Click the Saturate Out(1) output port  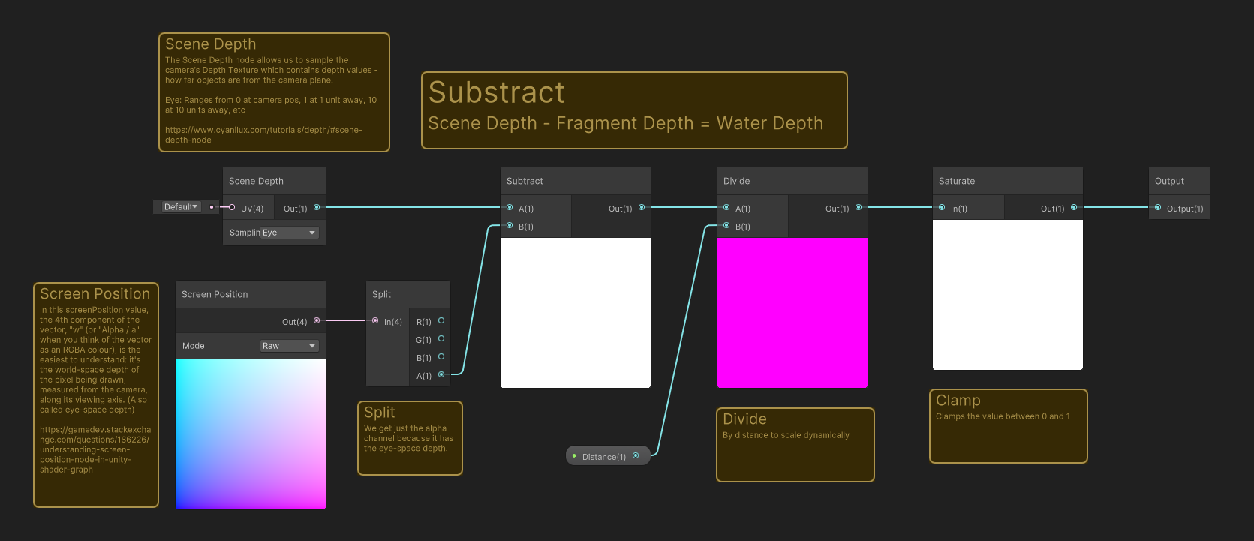[1074, 207]
